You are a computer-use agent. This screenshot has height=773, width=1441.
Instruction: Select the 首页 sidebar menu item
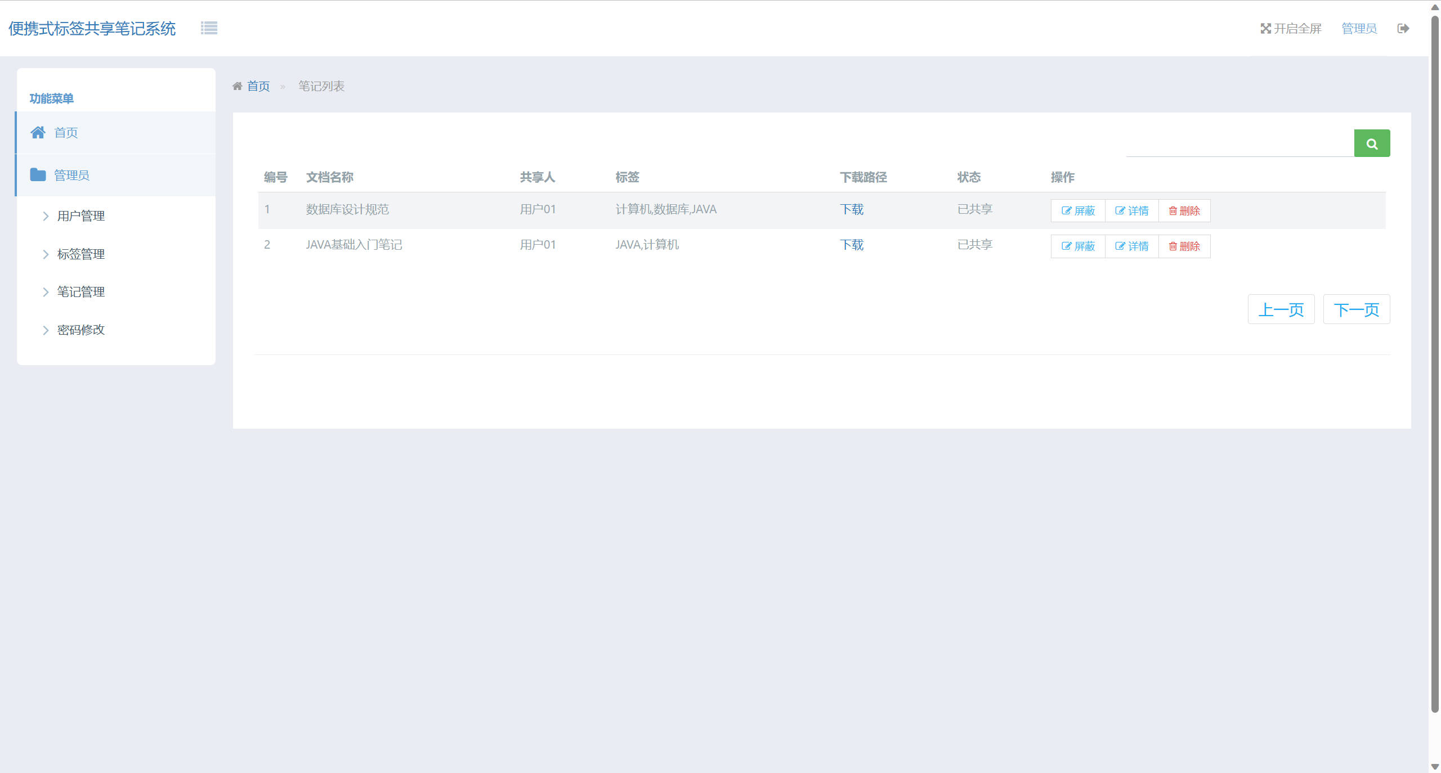(66, 133)
